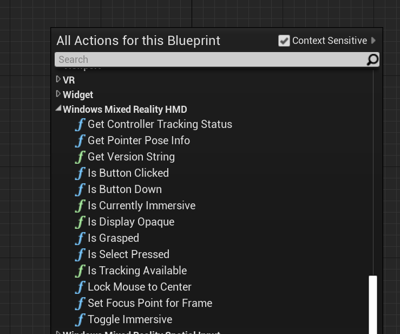Select the Is Tracking Available action
400x334 pixels.
[x=137, y=271]
